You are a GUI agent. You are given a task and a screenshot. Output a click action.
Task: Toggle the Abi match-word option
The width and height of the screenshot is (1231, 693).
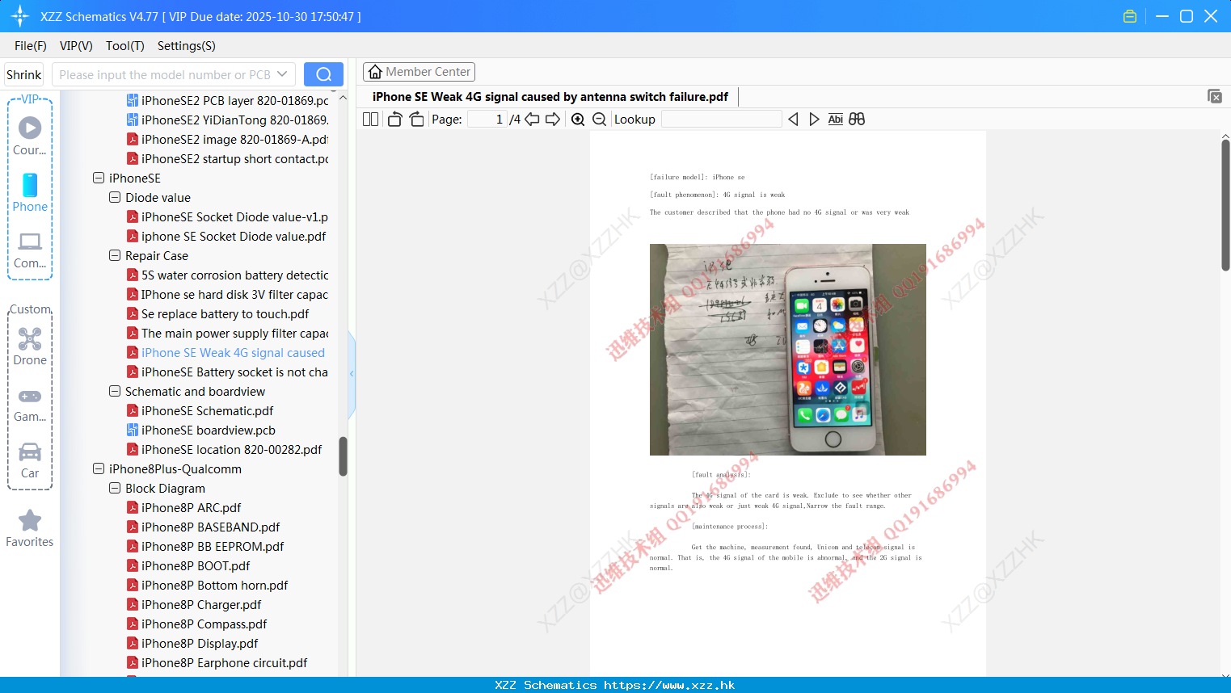point(836,120)
